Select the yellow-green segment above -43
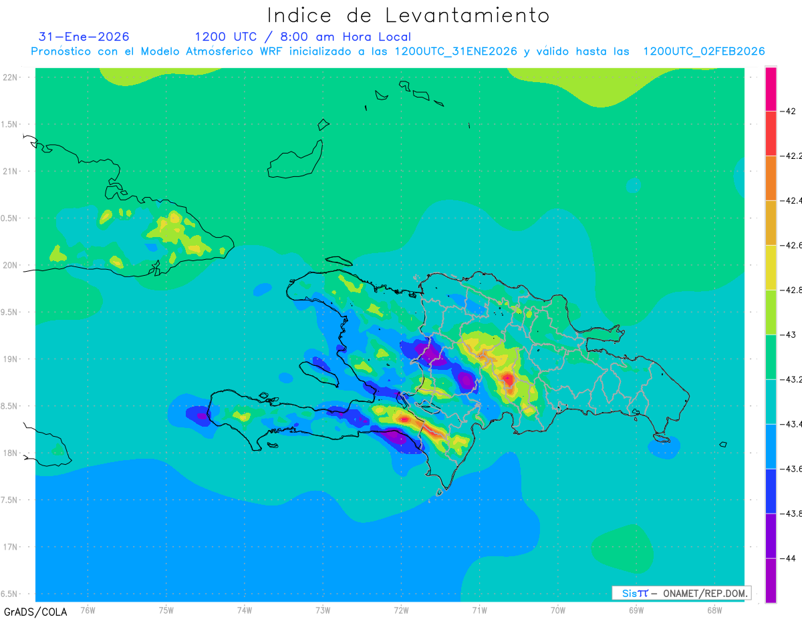Viewport: 802px width, 619px height. pyautogui.click(x=771, y=313)
